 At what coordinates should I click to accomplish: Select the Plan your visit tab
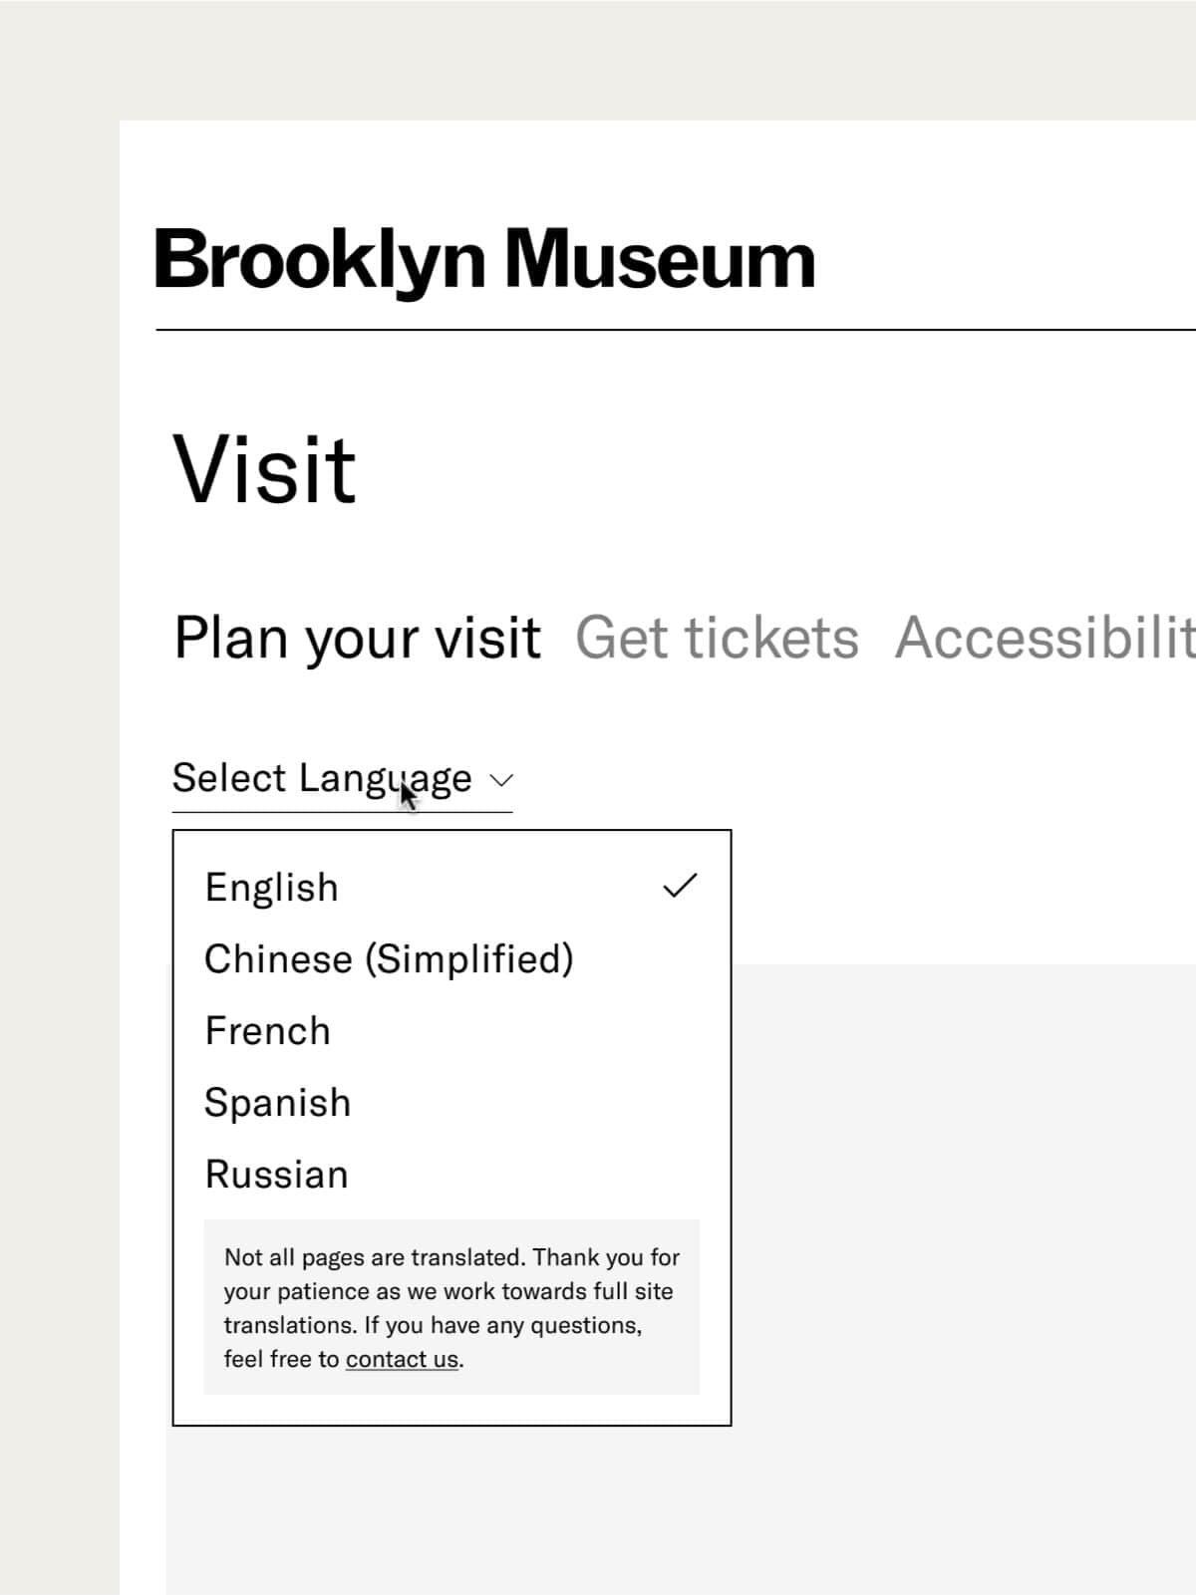357,638
